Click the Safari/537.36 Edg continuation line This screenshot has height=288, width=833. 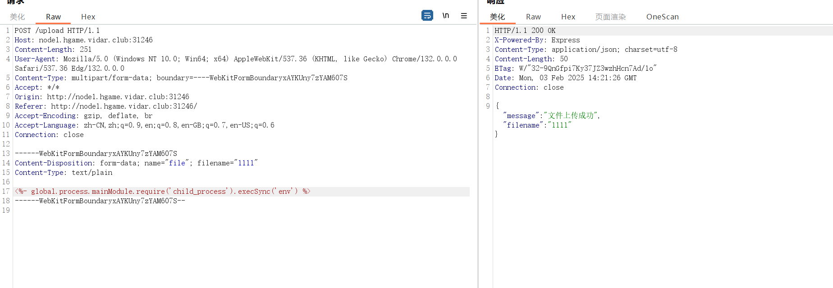coord(69,69)
